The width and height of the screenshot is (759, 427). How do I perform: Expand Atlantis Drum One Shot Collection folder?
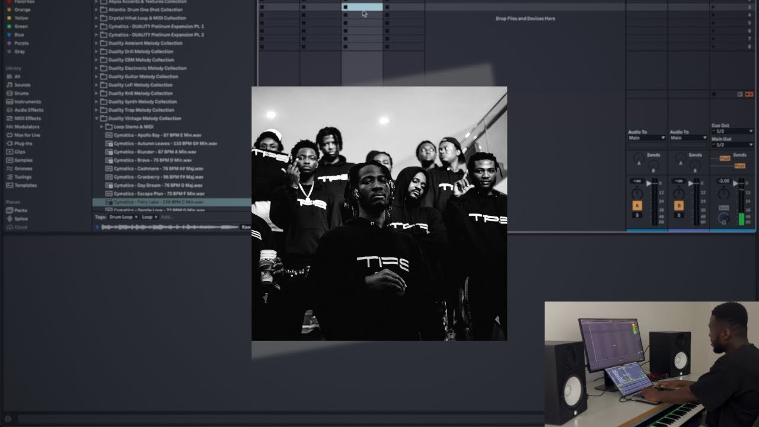click(97, 9)
